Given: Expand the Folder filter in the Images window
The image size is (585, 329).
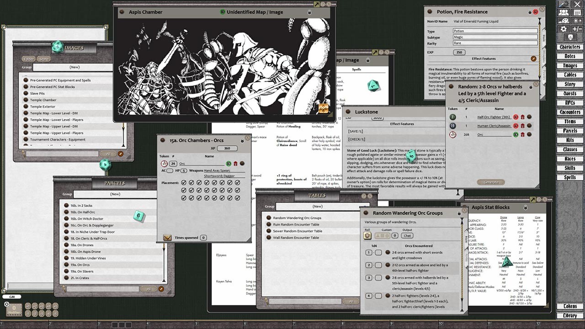Looking at the screenshot, I should 28,59.
